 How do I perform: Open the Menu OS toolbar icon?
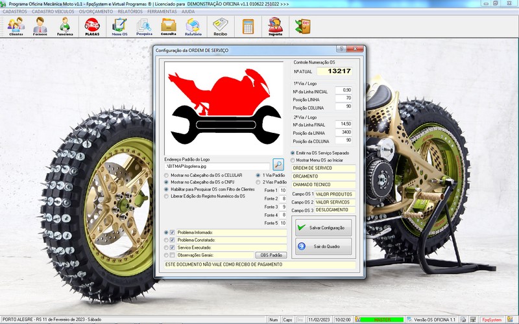(119, 27)
